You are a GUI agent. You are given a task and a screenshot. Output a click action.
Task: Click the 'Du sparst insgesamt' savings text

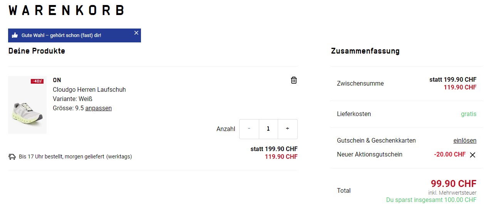point(431,200)
